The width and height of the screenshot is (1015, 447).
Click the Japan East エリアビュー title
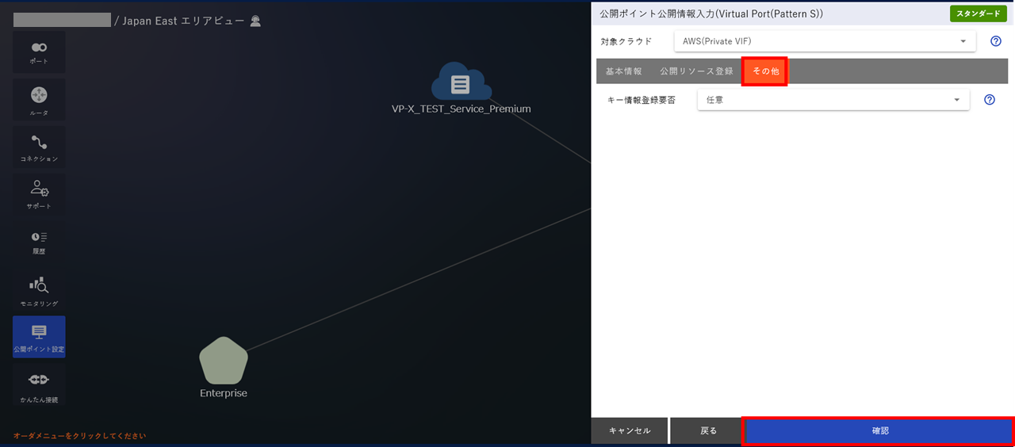(183, 21)
